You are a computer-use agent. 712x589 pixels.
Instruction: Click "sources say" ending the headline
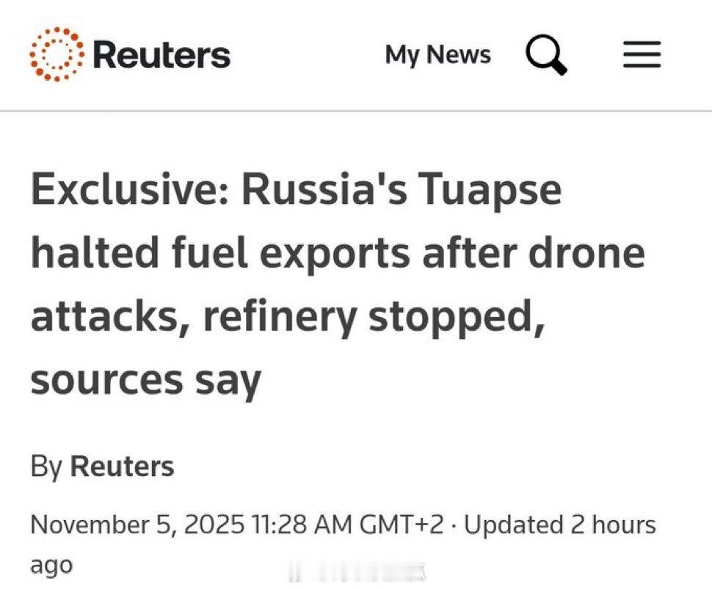(145, 379)
